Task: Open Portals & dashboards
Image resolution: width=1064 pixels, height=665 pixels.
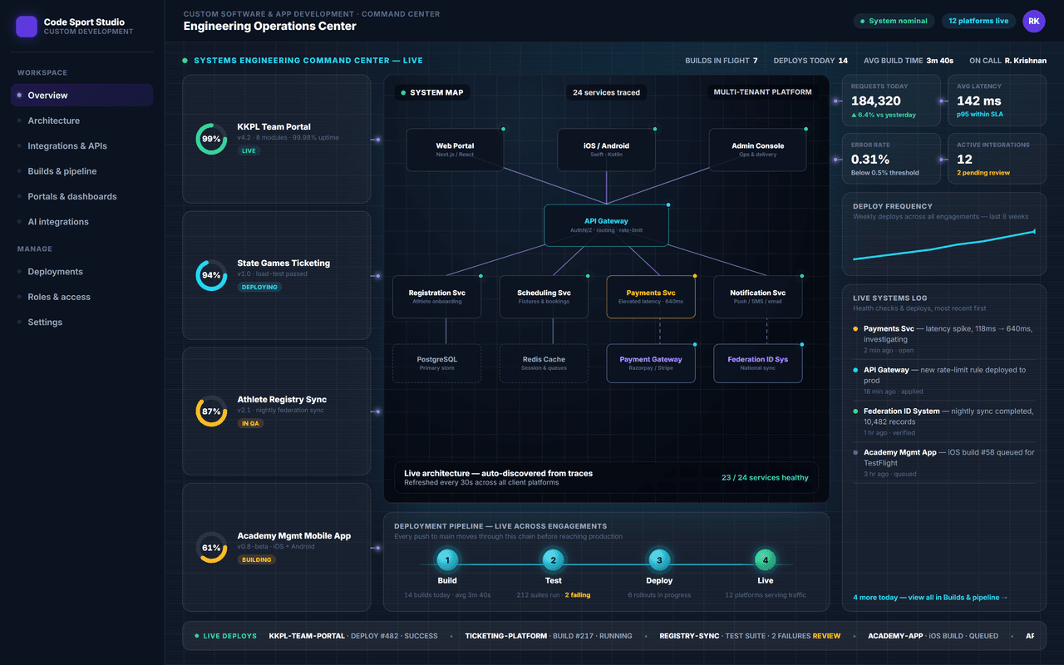Action: click(82, 197)
